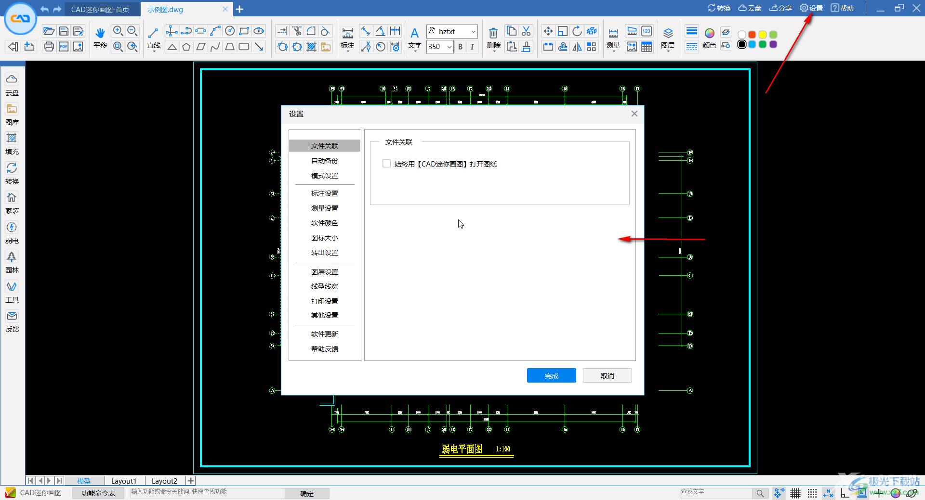Click the 确定 button in status bar

click(x=307, y=494)
